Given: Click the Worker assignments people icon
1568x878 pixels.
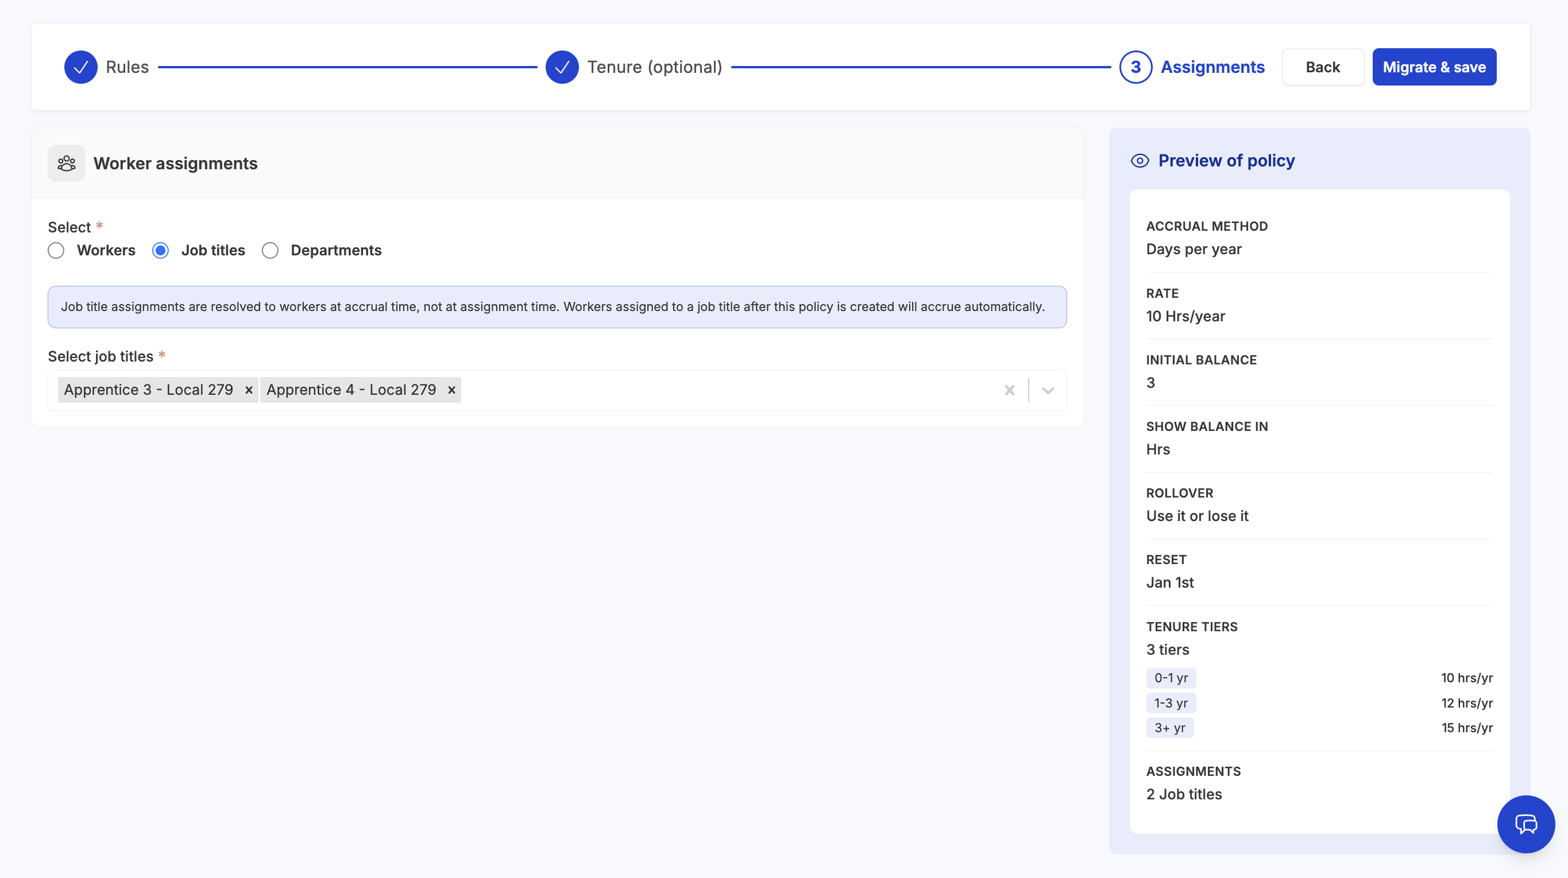Looking at the screenshot, I should coord(67,163).
